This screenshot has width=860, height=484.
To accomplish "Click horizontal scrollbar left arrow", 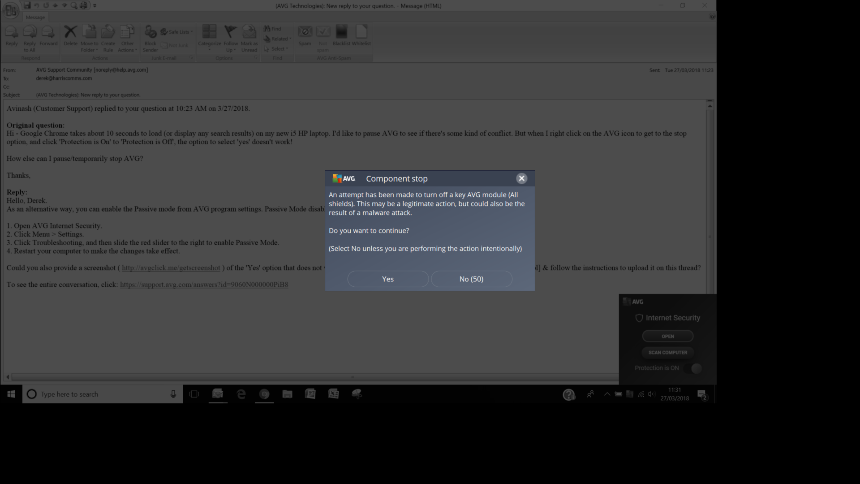I will click(8, 377).
